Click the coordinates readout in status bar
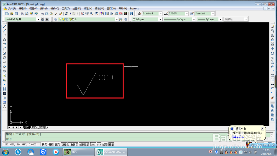Image resolution: width=277 pixels, height=156 pixels. [22, 145]
